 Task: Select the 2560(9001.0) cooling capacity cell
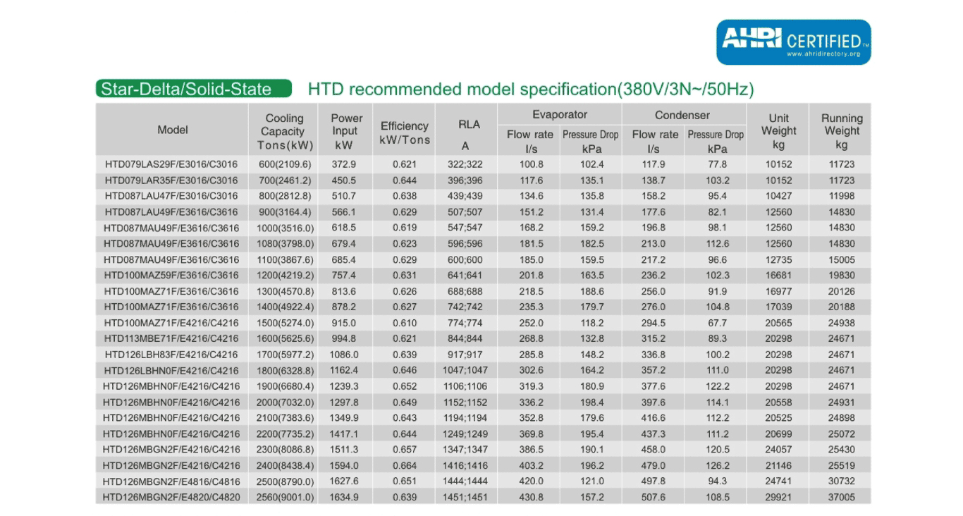pos(284,498)
